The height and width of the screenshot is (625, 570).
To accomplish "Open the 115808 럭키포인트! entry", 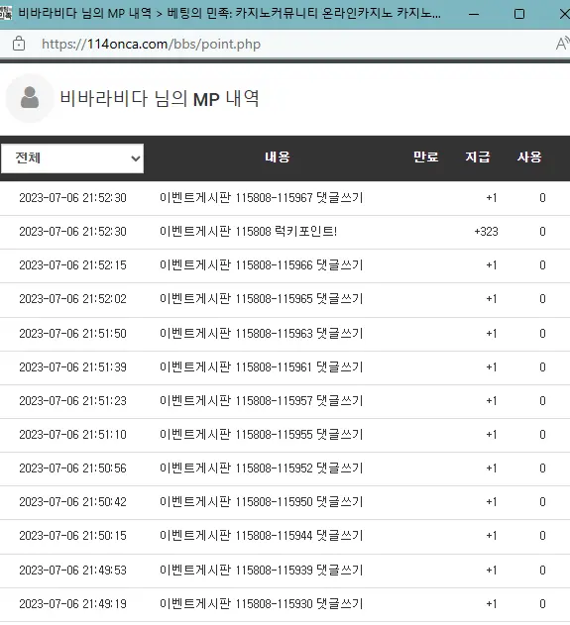I will pos(248,231).
